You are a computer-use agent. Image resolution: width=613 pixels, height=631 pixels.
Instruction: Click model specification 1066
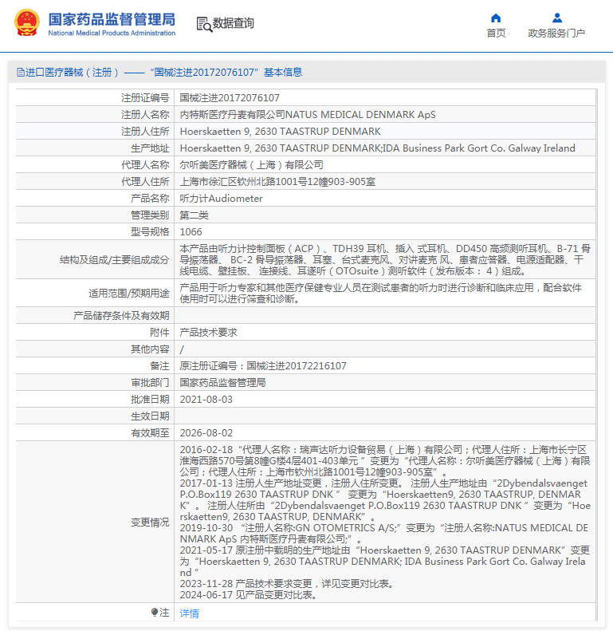pyautogui.click(x=191, y=232)
